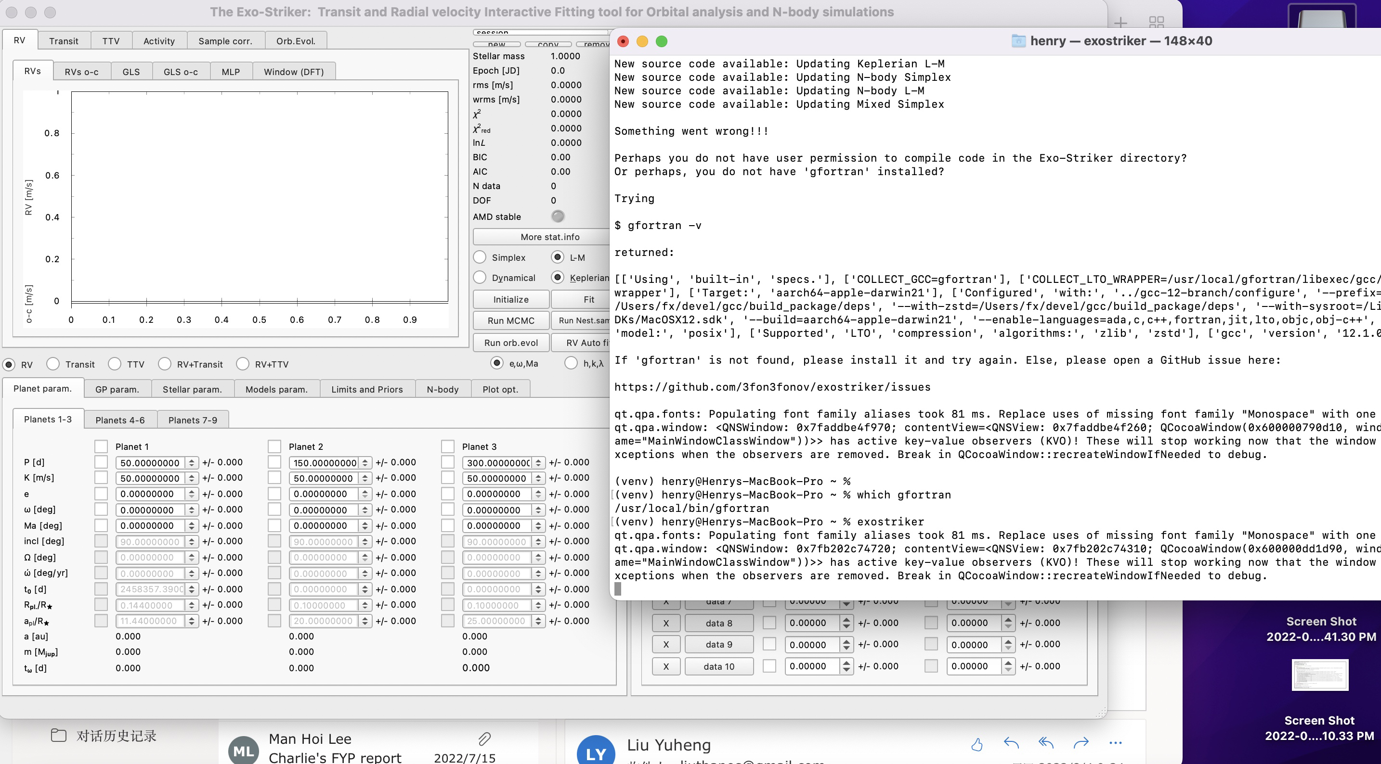1381x764 pixels.
Task: Select the Dynamical radio button
Action: tap(480, 278)
